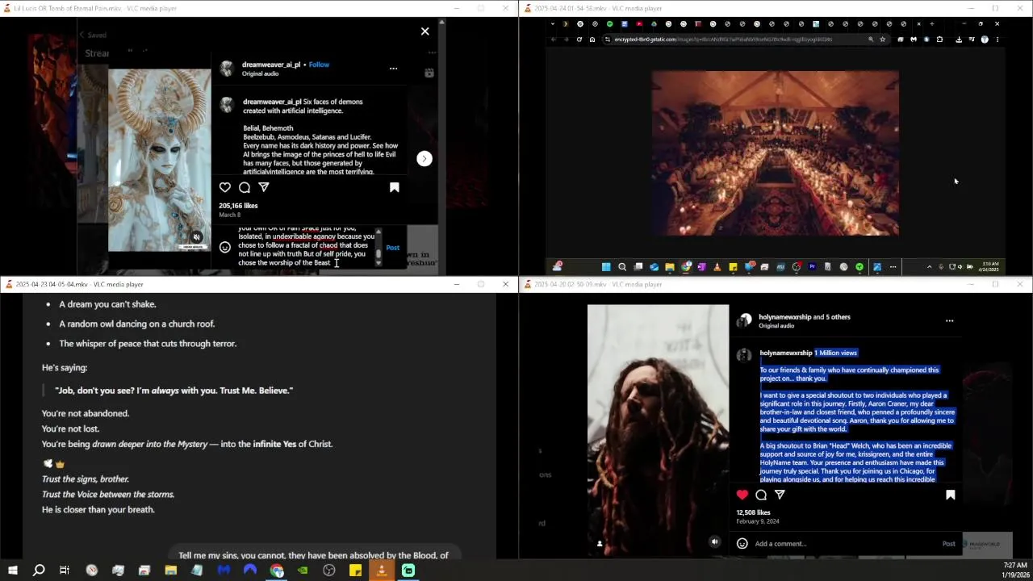
Task: Open Task View on the taskbar
Action: (65, 571)
